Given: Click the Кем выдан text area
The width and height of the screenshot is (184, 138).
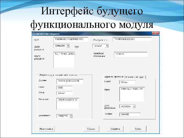Looking at the screenshot, I should (x=68, y=104).
